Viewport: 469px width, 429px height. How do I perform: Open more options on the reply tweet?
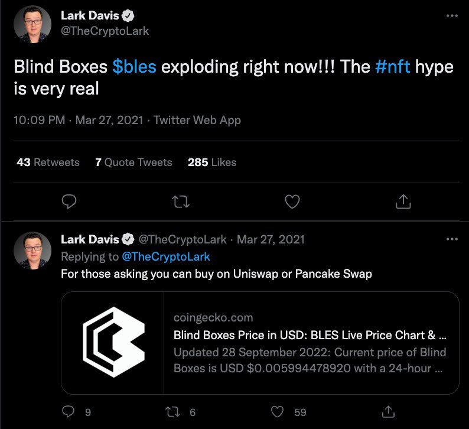click(451, 239)
